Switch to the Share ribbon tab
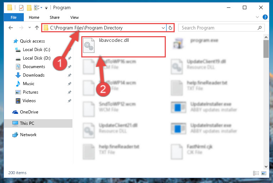Screen dimensions: 273x183 [55, 17]
